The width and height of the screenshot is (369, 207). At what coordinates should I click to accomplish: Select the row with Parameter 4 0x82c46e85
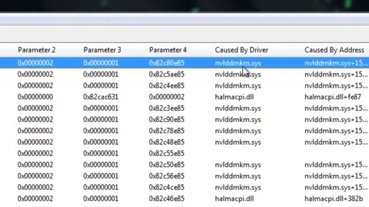click(184, 198)
